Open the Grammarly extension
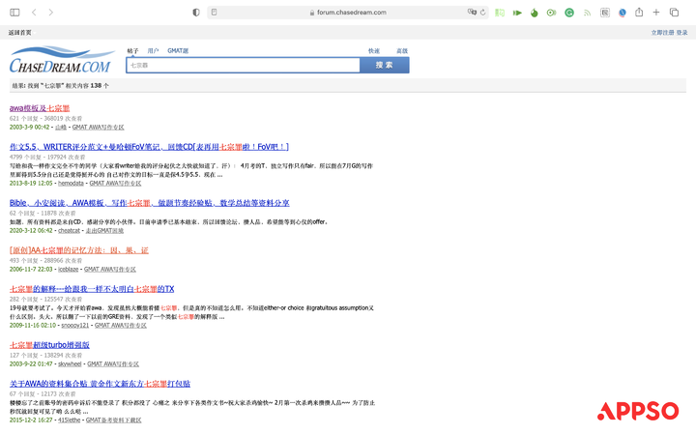 click(569, 13)
